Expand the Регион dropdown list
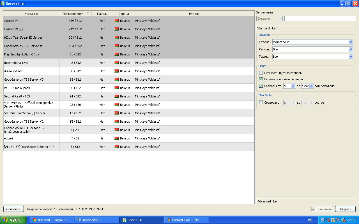 pyautogui.click(x=351, y=49)
